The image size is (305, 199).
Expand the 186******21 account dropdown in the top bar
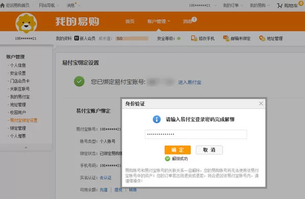[216, 6]
